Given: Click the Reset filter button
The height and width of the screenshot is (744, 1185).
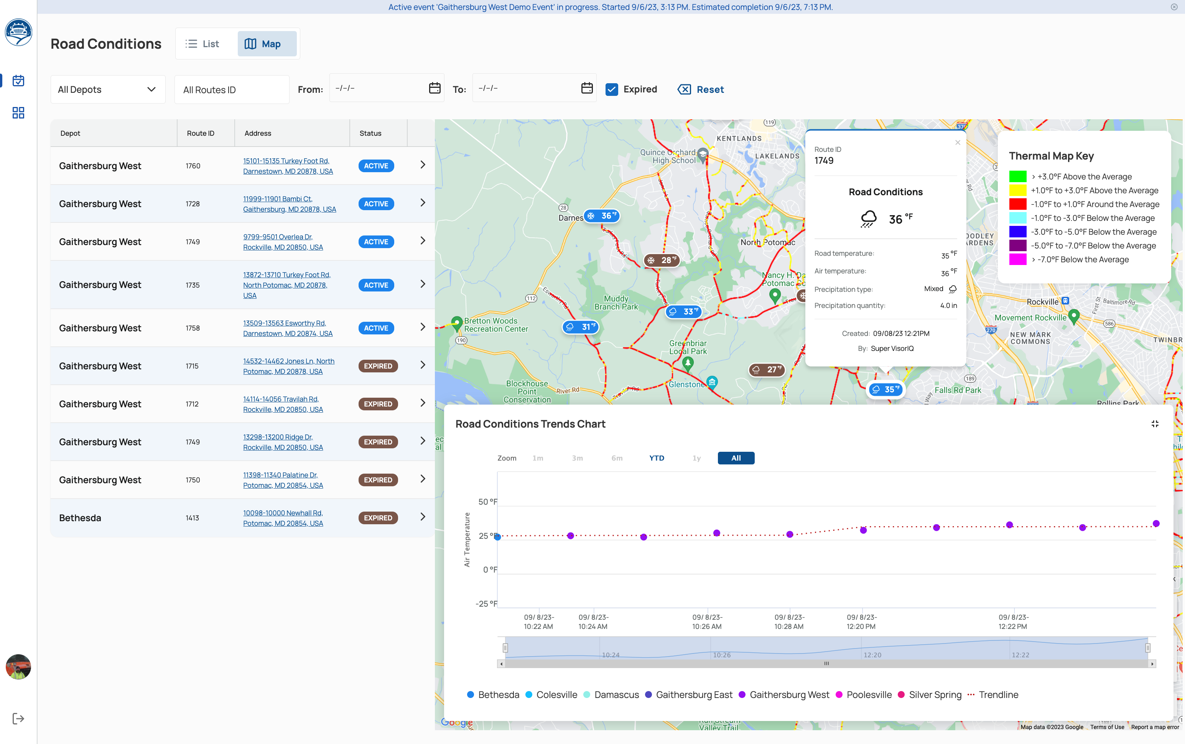Looking at the screenshot, I should [x=700, y=89].
